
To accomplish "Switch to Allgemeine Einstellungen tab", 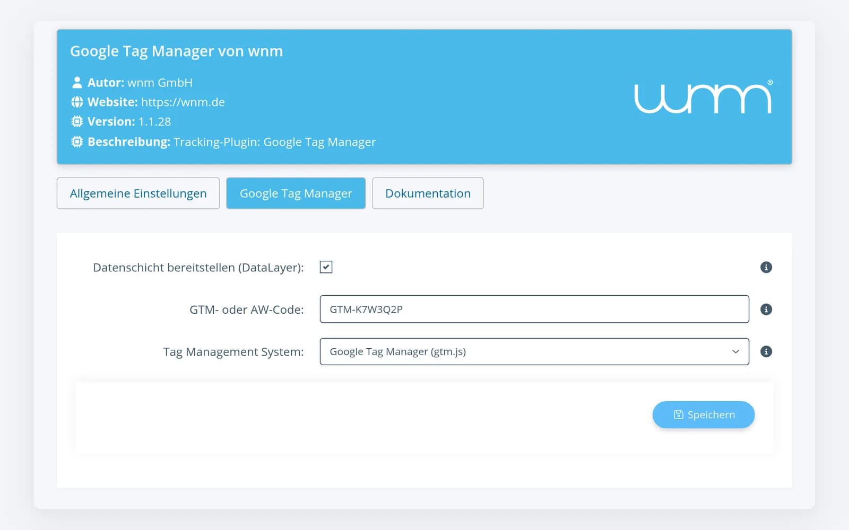I will tap(138, 193).
